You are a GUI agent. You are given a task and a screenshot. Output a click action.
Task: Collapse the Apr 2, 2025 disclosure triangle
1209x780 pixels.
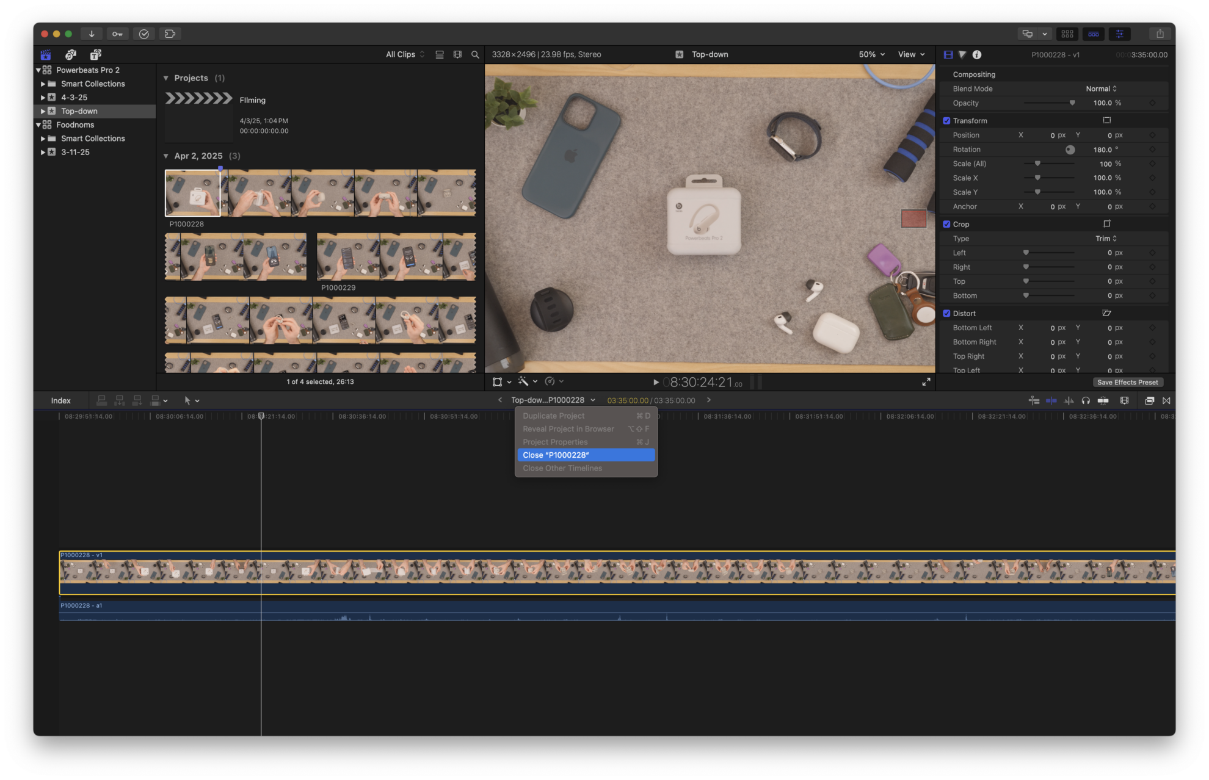point(165,156)
